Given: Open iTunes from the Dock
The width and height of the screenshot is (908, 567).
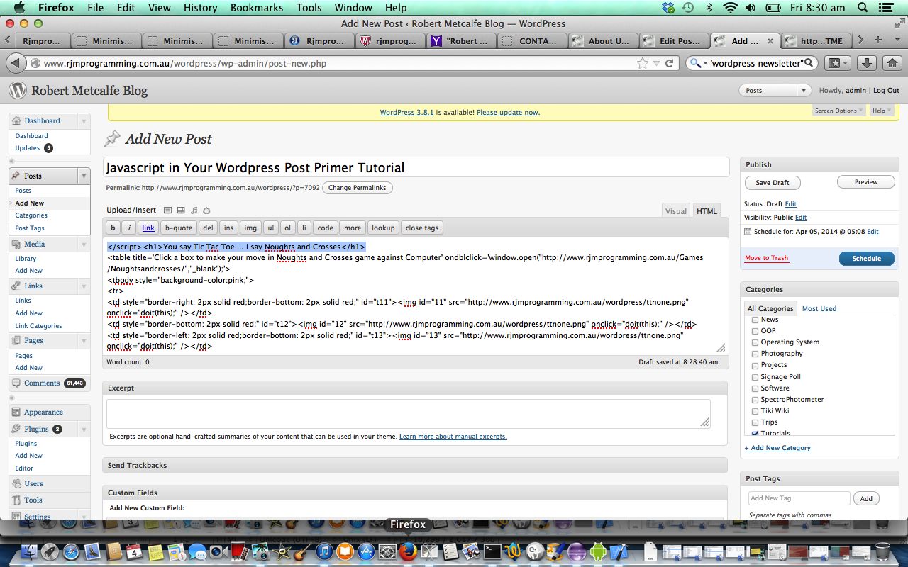Looking at the screenshot, I should point(323,552).
